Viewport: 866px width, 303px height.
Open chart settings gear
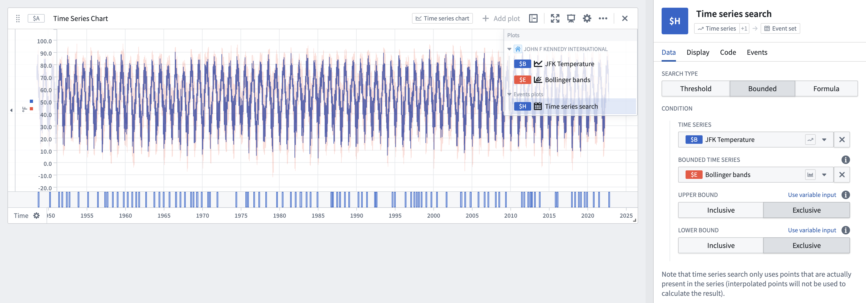pos(587,19)
